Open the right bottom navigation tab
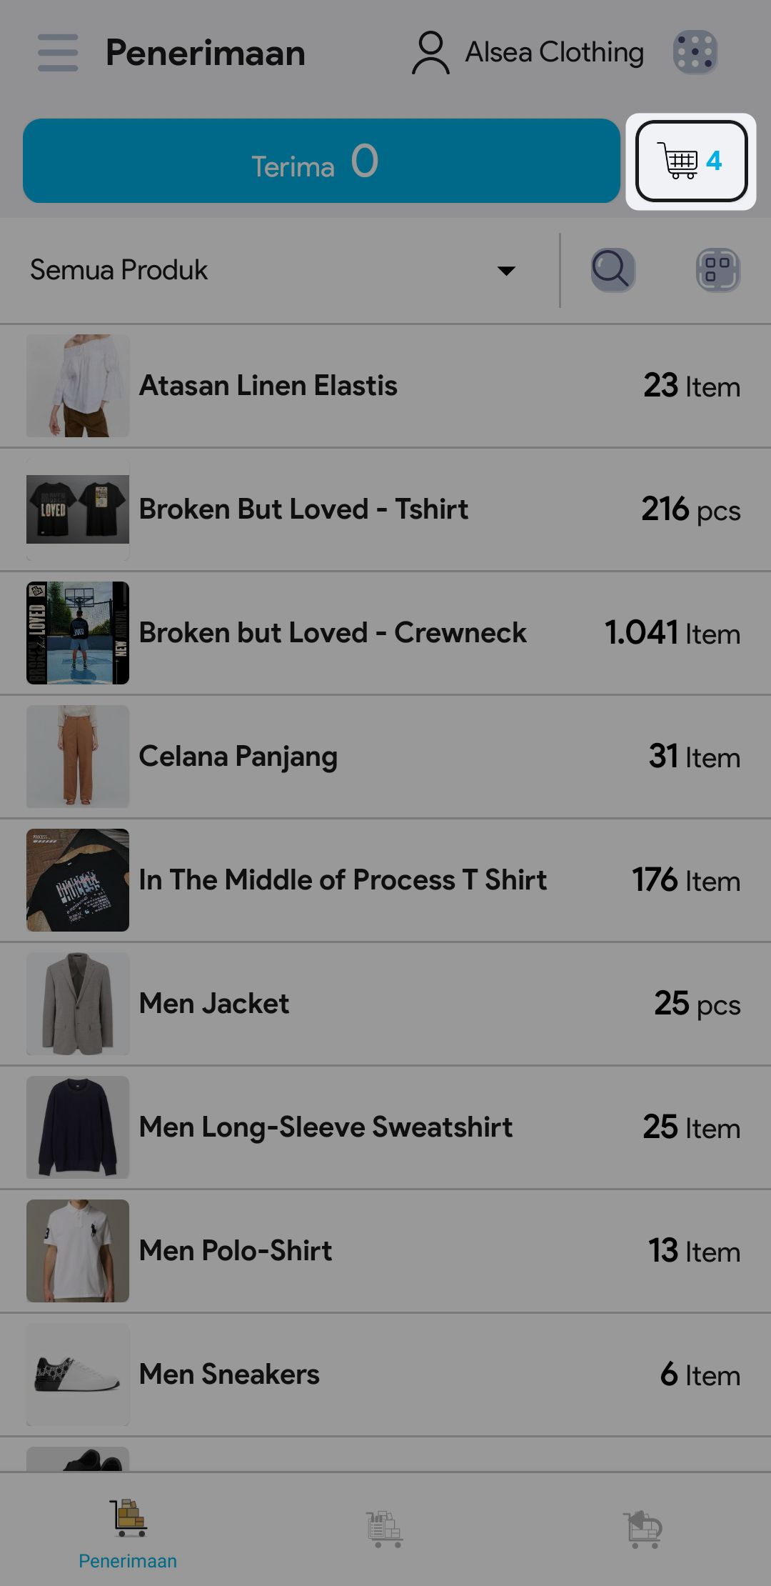Image resolution: width=771 pixels, height=1586 pixels. pos(642,1529)
